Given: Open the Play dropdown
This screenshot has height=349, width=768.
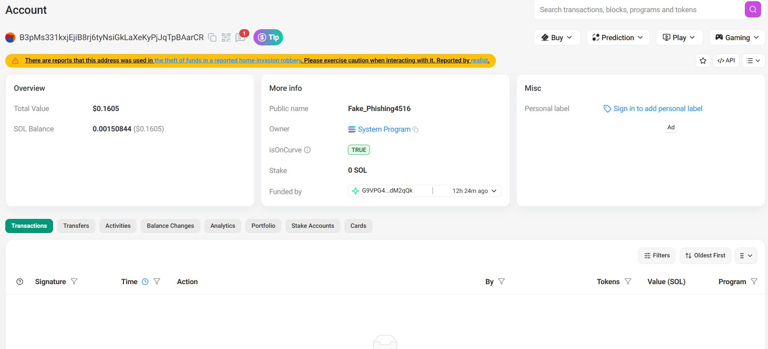Looking at the screenshot, I should click(x=679, y=37).
